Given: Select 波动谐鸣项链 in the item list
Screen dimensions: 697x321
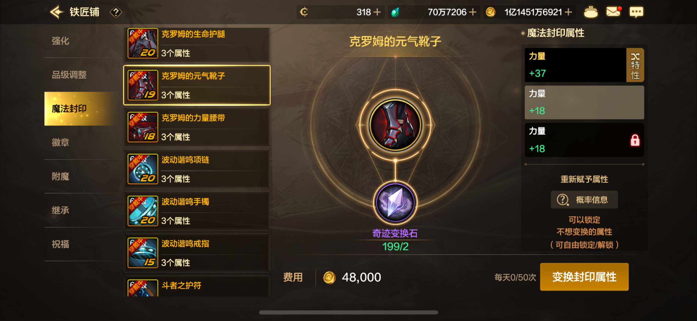Looking at the screenshot, I should (x=197, y=169).
